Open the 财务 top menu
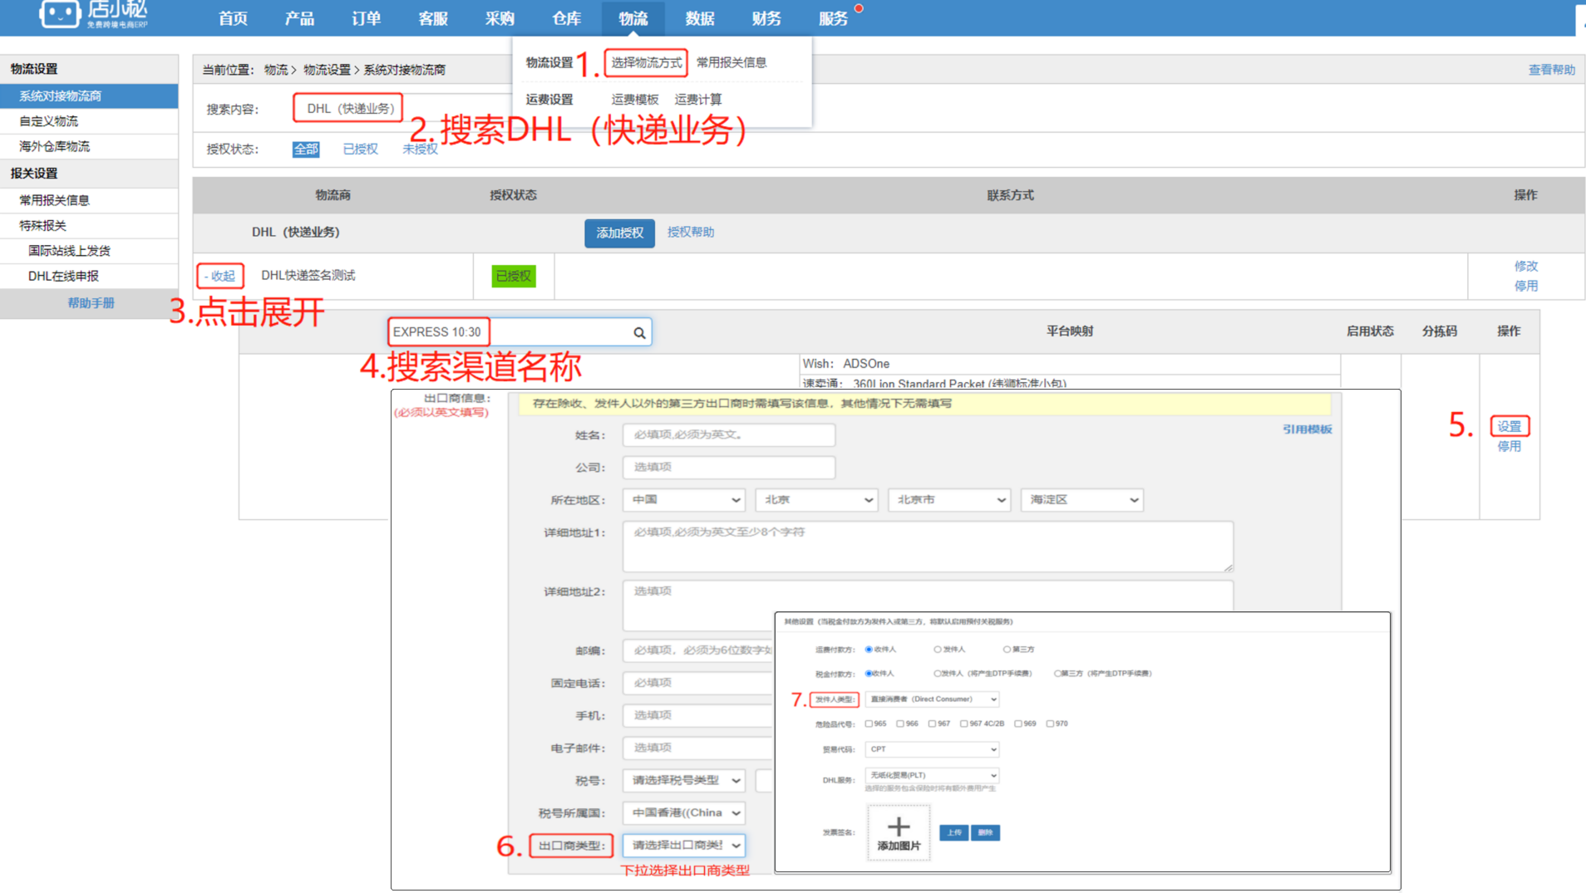The height and width of the screenshot is (893, 1586). point(766,18)
